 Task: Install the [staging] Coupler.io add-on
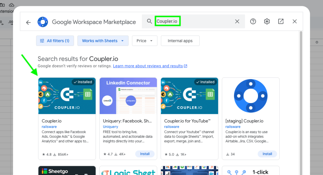pos(267,154)
